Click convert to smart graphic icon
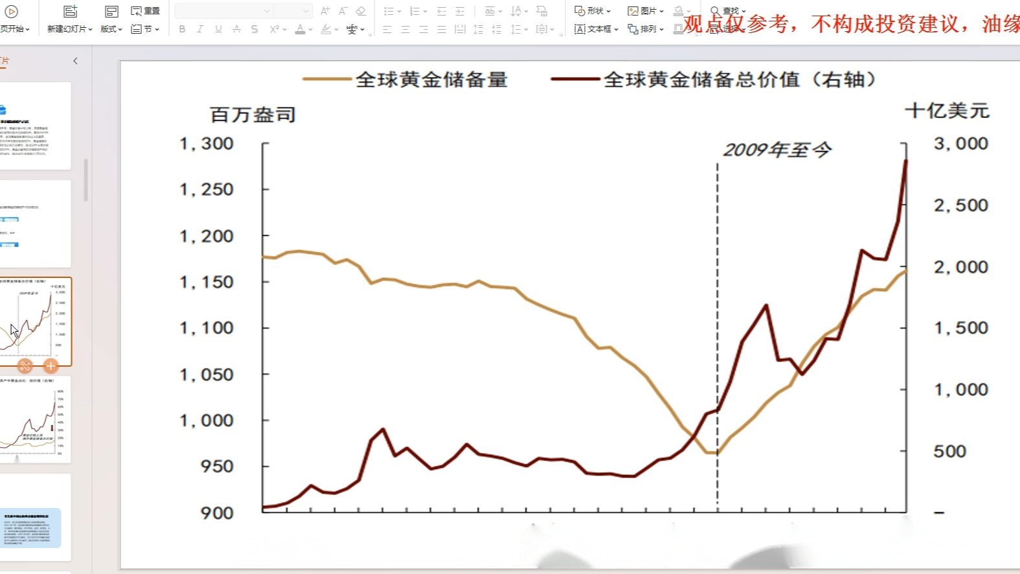Image resolution: width=1020 pixels, height=574 pixels. coord(542,11)
